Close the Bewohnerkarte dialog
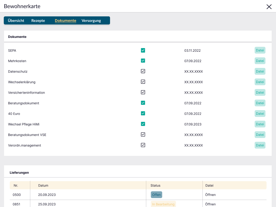 pos(269,7)
